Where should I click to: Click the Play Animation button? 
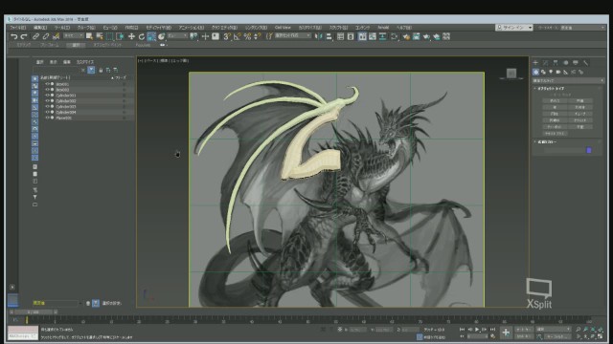[477, 330]
